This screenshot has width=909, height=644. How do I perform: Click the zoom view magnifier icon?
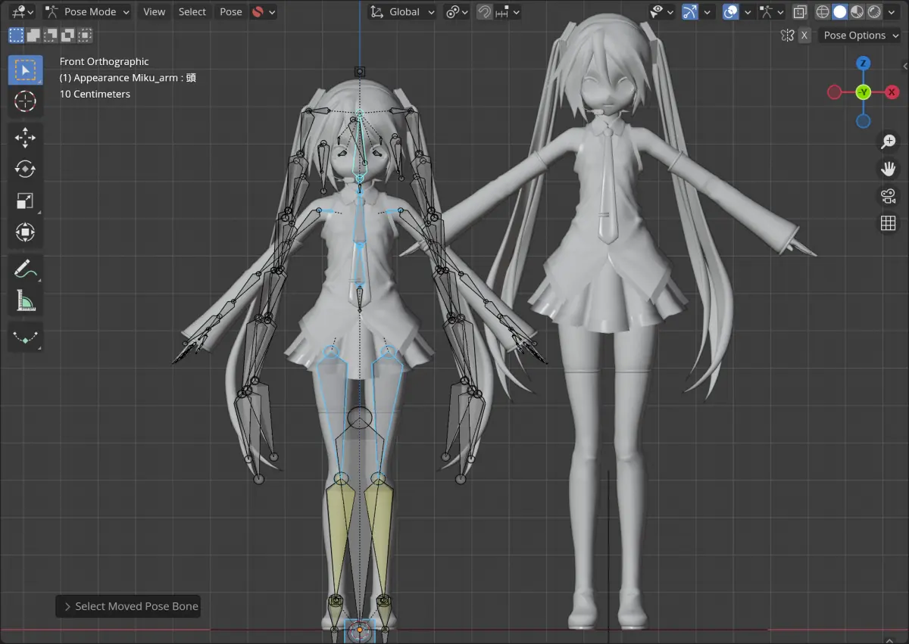pos(888,142)
